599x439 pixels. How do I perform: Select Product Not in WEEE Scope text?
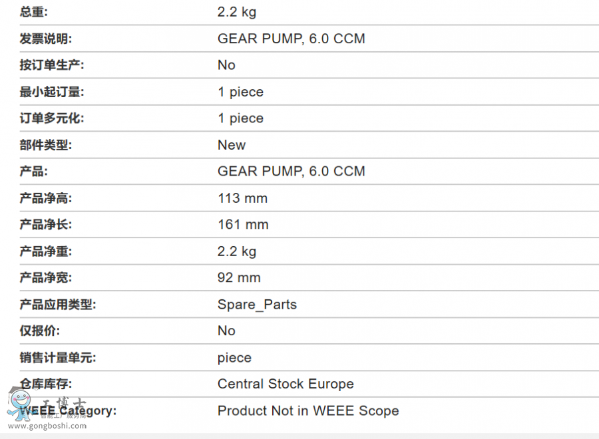(x=308, y=411)
